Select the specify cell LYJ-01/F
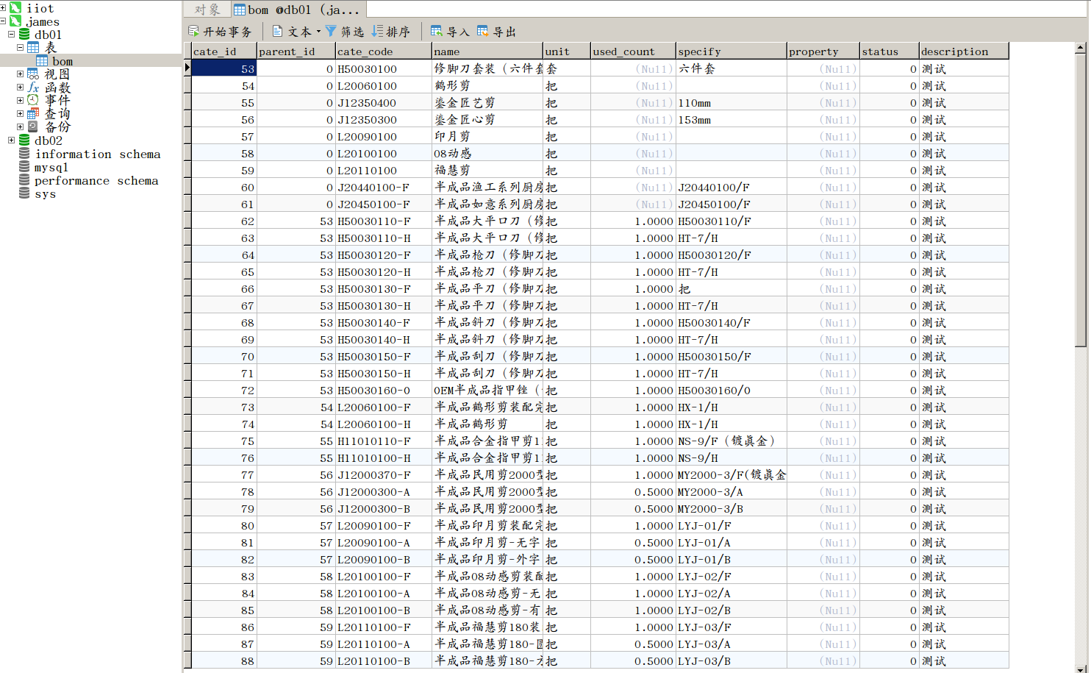The height and width of the screenshot is (673, 1091). 731,525
